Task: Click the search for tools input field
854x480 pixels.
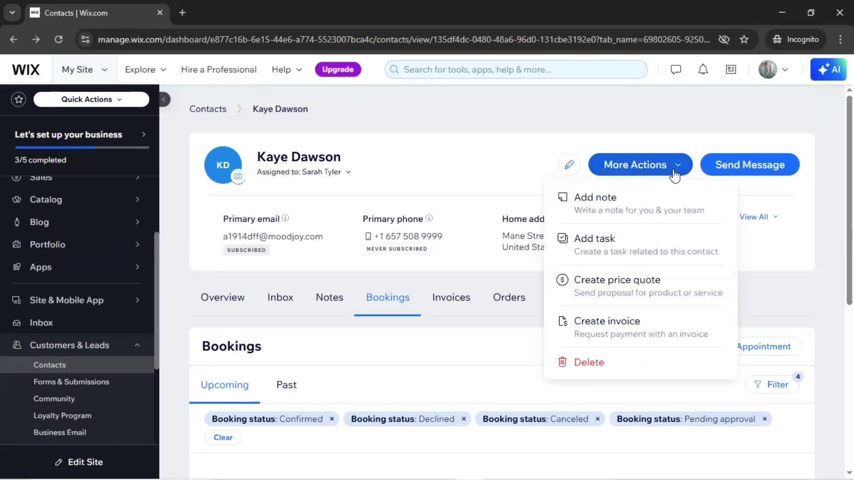Action: 516,69
